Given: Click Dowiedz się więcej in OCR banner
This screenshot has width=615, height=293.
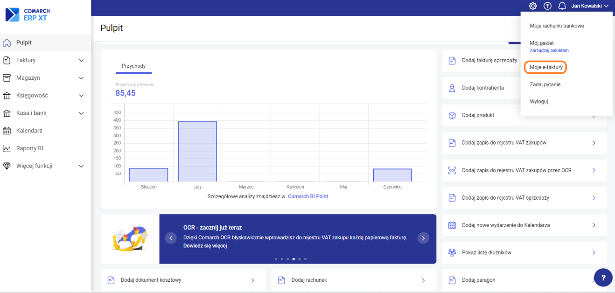Looking at the screenshot, I should tap(205, 246).
